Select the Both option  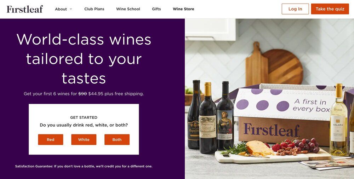coord(117,140)
